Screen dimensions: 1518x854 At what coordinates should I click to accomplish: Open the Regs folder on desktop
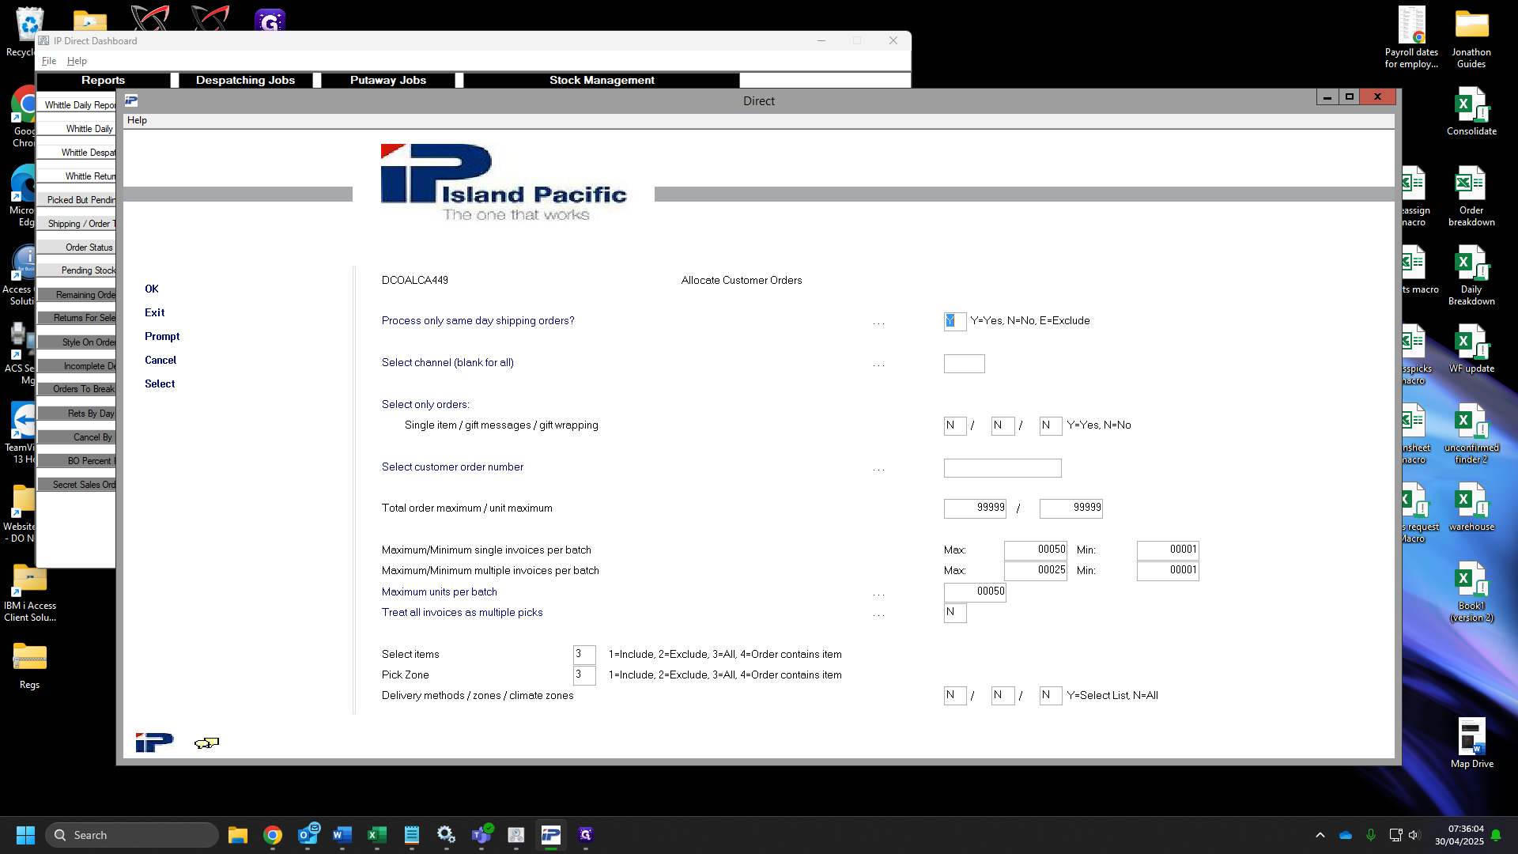[x=29, y=665]
